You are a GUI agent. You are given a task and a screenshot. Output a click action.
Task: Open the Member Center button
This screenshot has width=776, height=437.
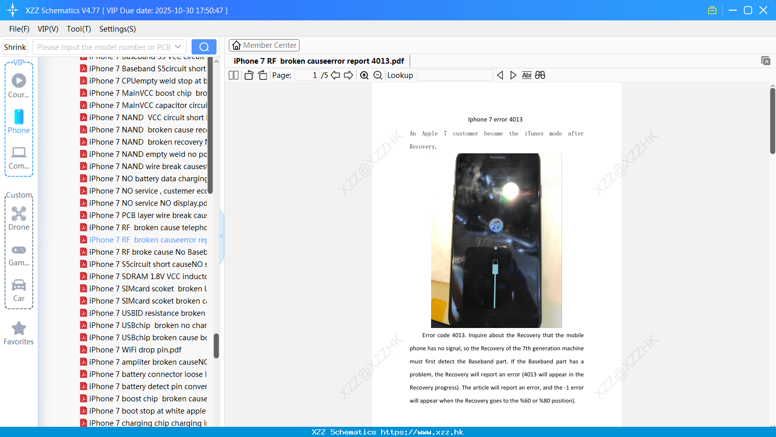point(264,45)
